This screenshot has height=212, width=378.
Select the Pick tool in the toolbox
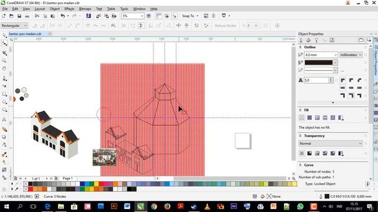[4, 35]
